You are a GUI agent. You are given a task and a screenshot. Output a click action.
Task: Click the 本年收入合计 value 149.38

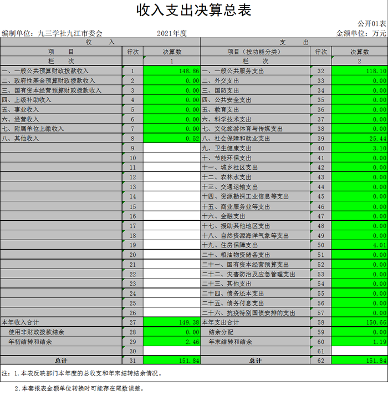[172, 322]
